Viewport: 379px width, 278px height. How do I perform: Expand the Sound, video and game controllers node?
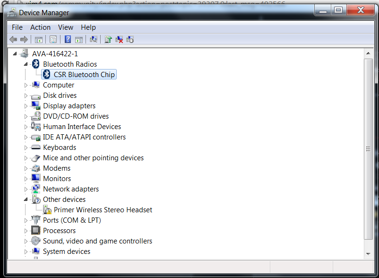tap(26, 241)
